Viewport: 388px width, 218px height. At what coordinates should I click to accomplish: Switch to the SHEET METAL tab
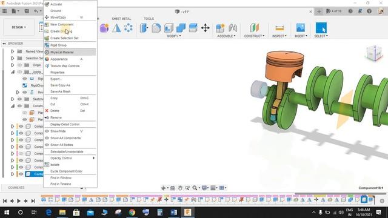click(121, 19)
